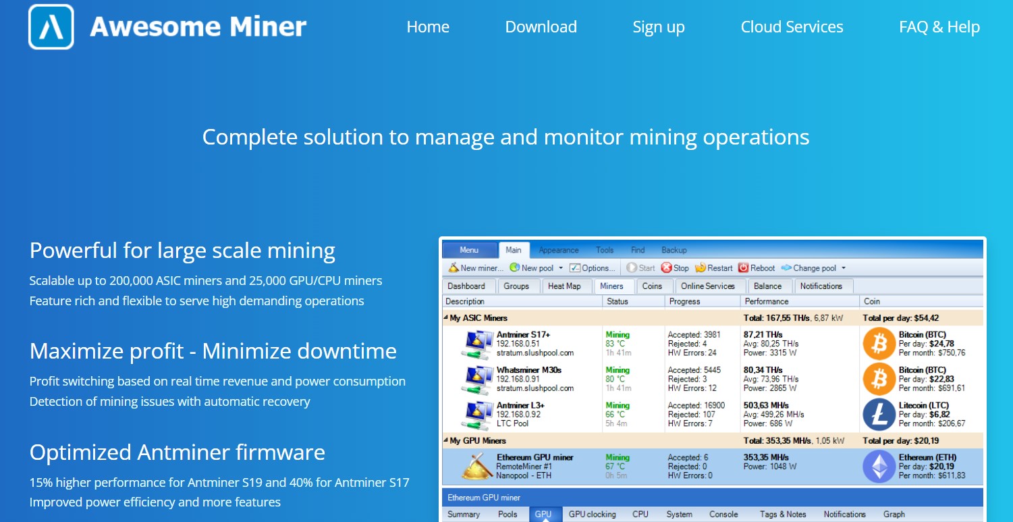Select the Antminer S17+ miner name
The height and width of the screenshot is (522, 1013).
click(x=524, y=334)
